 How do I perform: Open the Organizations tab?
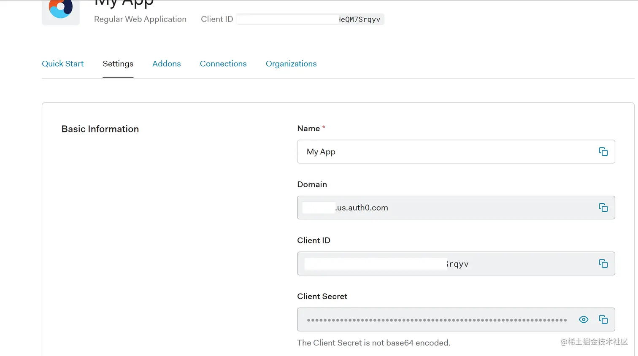click(x=291, y=64)
